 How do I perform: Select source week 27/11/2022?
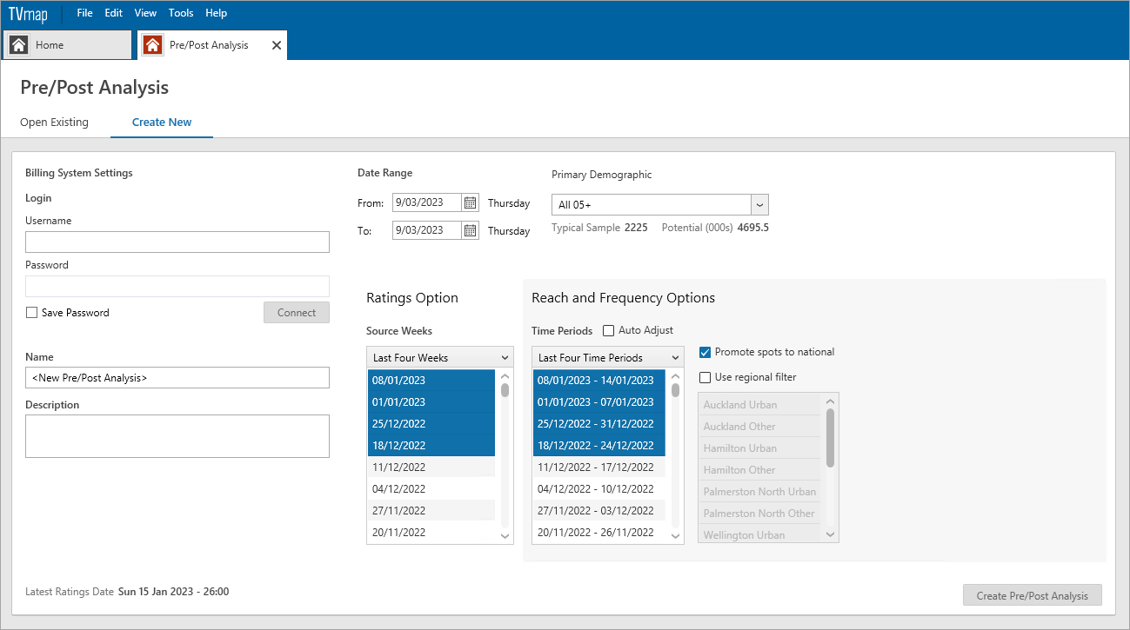pyautogui.click(x=431, y=510)
